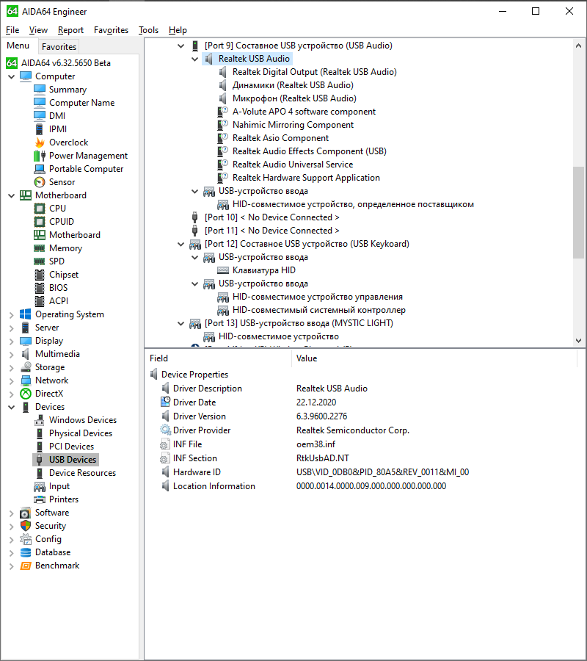
Task: Click the Power Management battery icon
Action: [40, 156]
